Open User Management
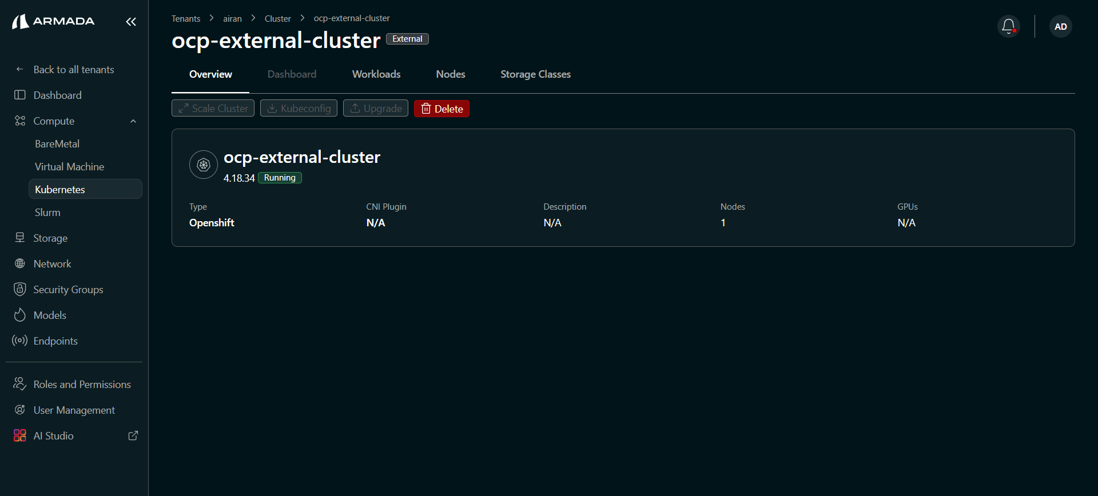The height and width of the screenshot is (496, 1098). tap(74, 410)
